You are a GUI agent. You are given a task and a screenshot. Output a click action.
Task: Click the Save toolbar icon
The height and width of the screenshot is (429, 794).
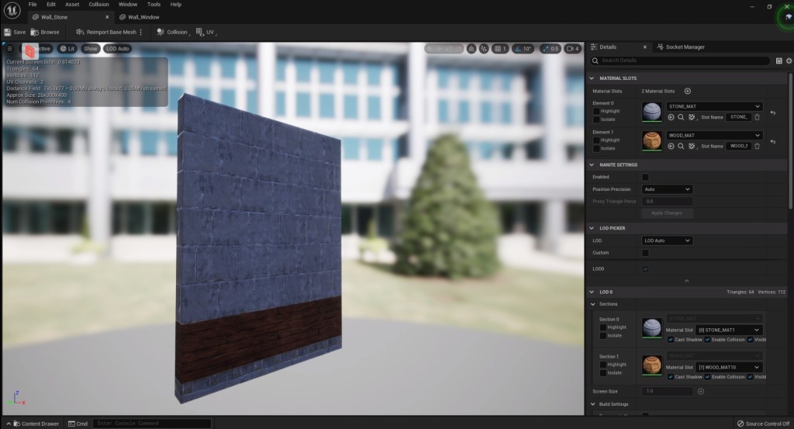[x=15, y=32]
